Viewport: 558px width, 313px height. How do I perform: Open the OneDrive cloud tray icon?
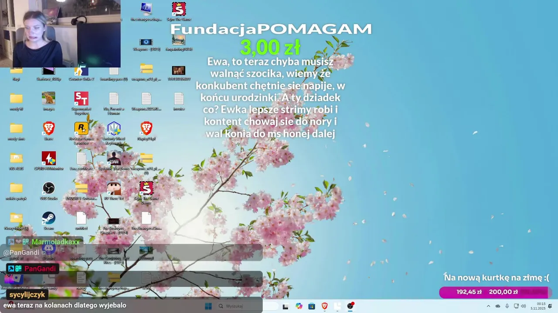coord(498,306)
